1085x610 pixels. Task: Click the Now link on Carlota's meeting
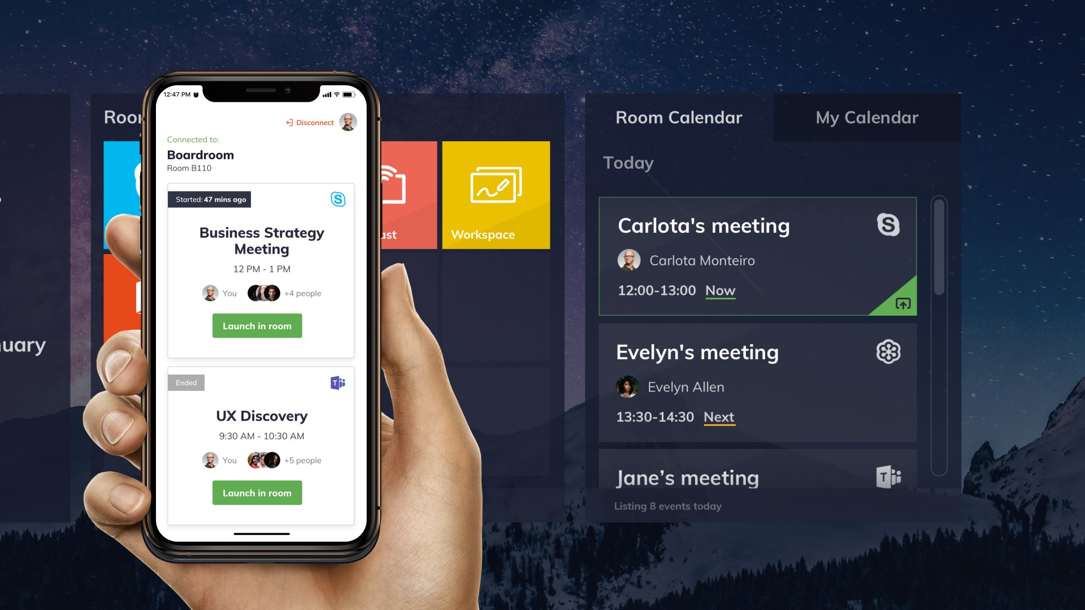pos(720,290)
